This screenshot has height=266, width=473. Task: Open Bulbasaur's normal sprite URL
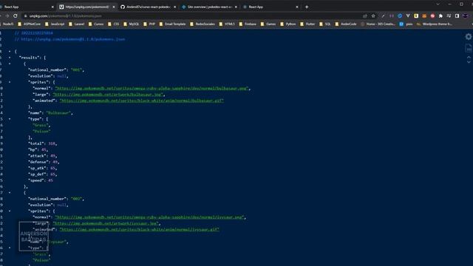tap(152, 89)
